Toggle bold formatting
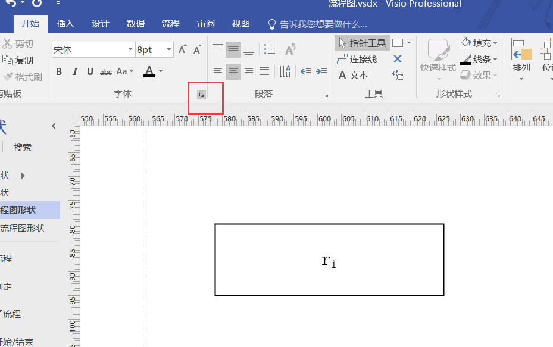 pos(58,71)
